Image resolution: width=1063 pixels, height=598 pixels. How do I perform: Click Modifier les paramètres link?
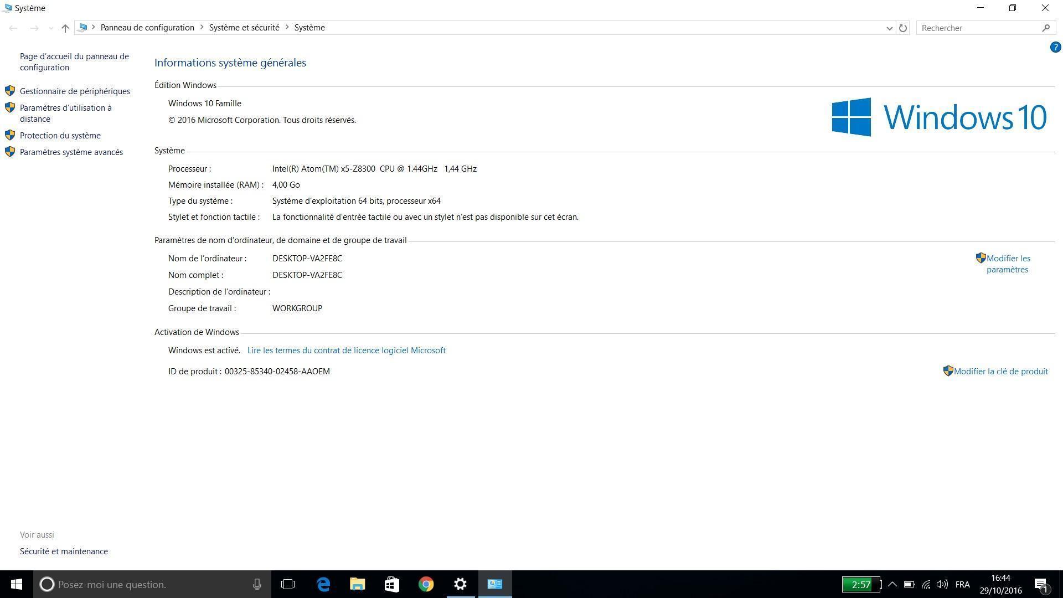(x=1008, y=264)
